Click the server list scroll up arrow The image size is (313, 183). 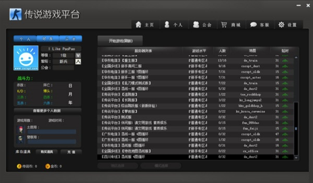coord(296,58)
